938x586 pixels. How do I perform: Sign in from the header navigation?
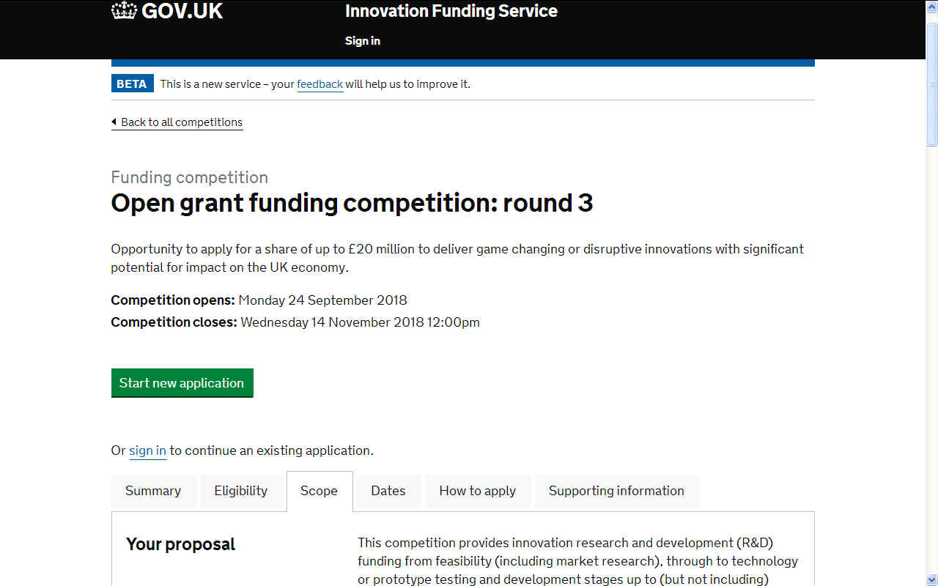pyautogui.click(x=363, y=41)
